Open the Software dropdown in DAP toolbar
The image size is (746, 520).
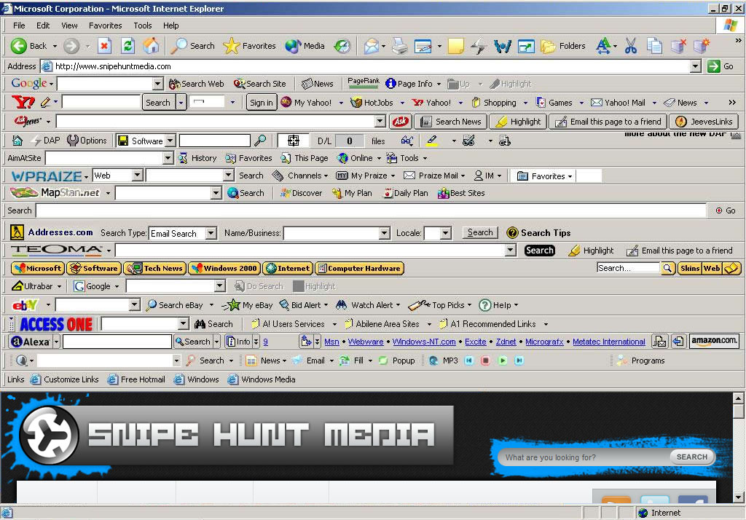(x=170, y=141)
